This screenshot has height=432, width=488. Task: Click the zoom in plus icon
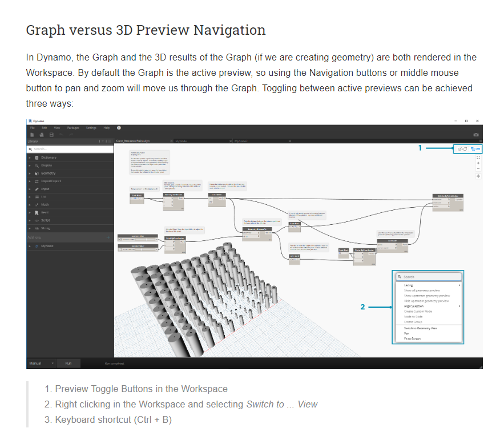coord(478,163)
